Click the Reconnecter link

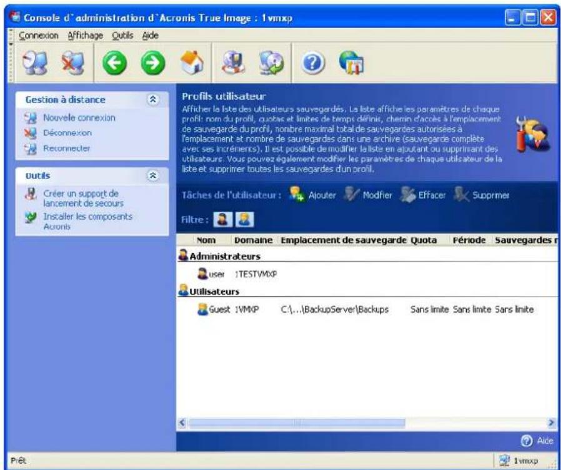pyautogui.click(x=67, y=149)
